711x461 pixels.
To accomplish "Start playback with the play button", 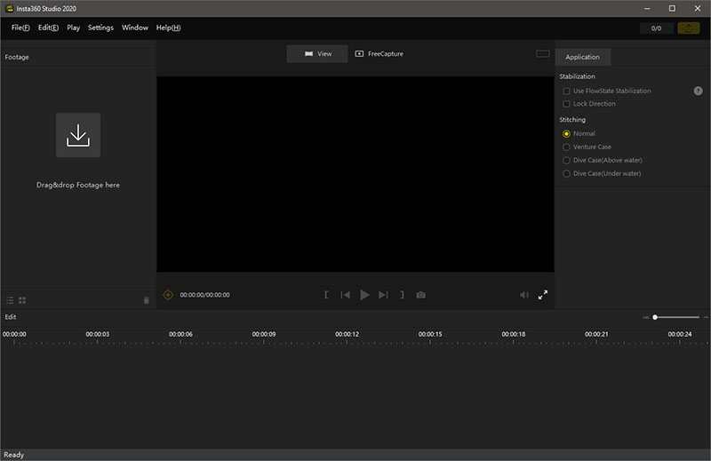I will click(364, 295).
